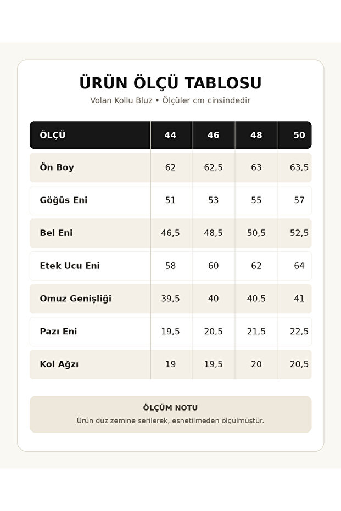341x511 pixels.
Task: Click the Volan Kollu Bluz subtitle
Action: pos(170,100)
